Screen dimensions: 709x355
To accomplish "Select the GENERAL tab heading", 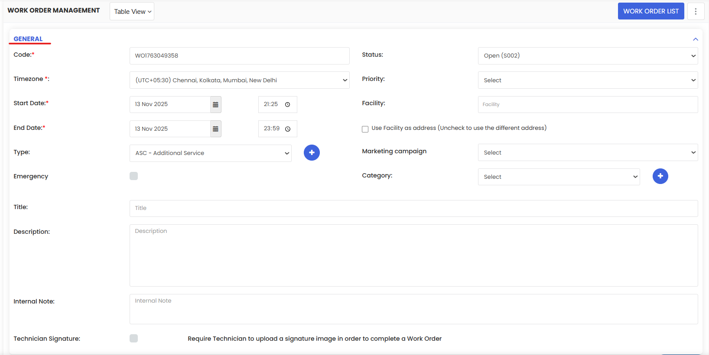I will tap(28, 39).
